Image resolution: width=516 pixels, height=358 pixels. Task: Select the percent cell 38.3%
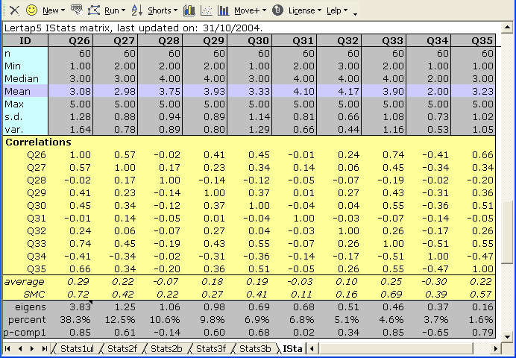[x=71, y=319]
